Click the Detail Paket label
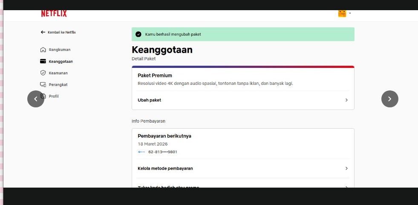 point(144,59)
